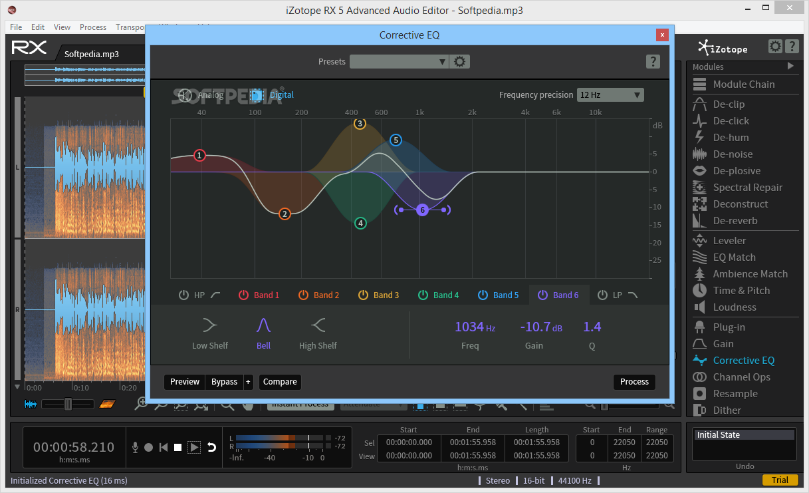Screen dimensions: 809x493
Task: Click the Stop transport button
Action: pos(178,448)
